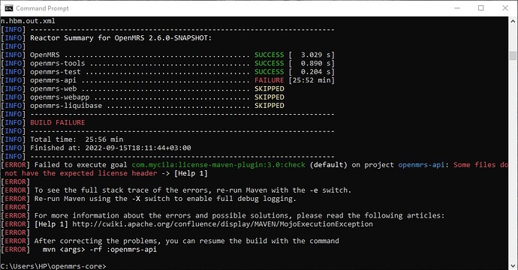This screenshot has width=518, height=270.
Task: Click the Finished at timestamp line
Action: [110, 148]
